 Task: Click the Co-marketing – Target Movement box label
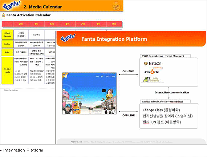pos(165,56)
